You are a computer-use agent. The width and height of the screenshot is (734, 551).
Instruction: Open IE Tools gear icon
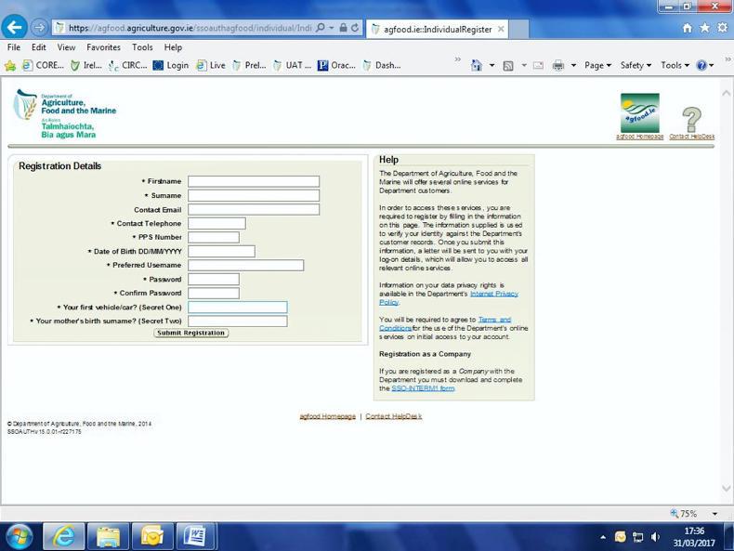click(x=722, y=29)
